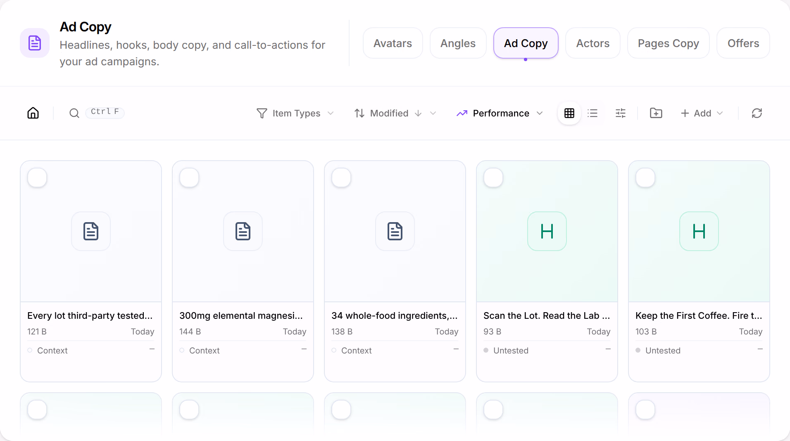Screen dimensions: 790x441
Task: Click the home icon in the toolbar
Action: tap(33, 113)
